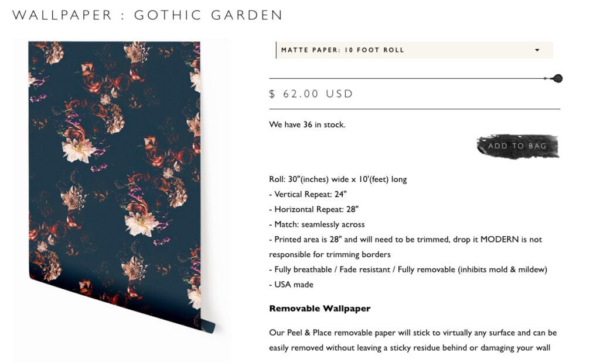Click the divider line under the price
The height and width of the screenshot is (363, 600).
(x=414, y=109)
